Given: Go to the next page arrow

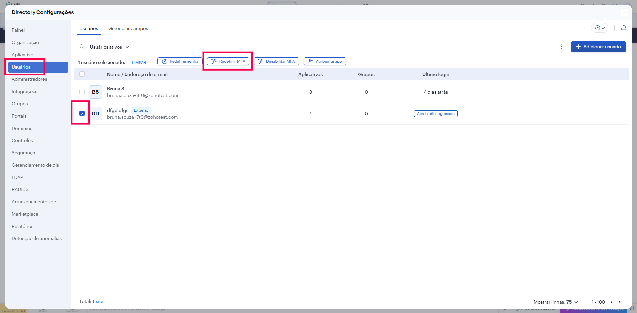Looking at the screenshot, I should coord(619,302).
